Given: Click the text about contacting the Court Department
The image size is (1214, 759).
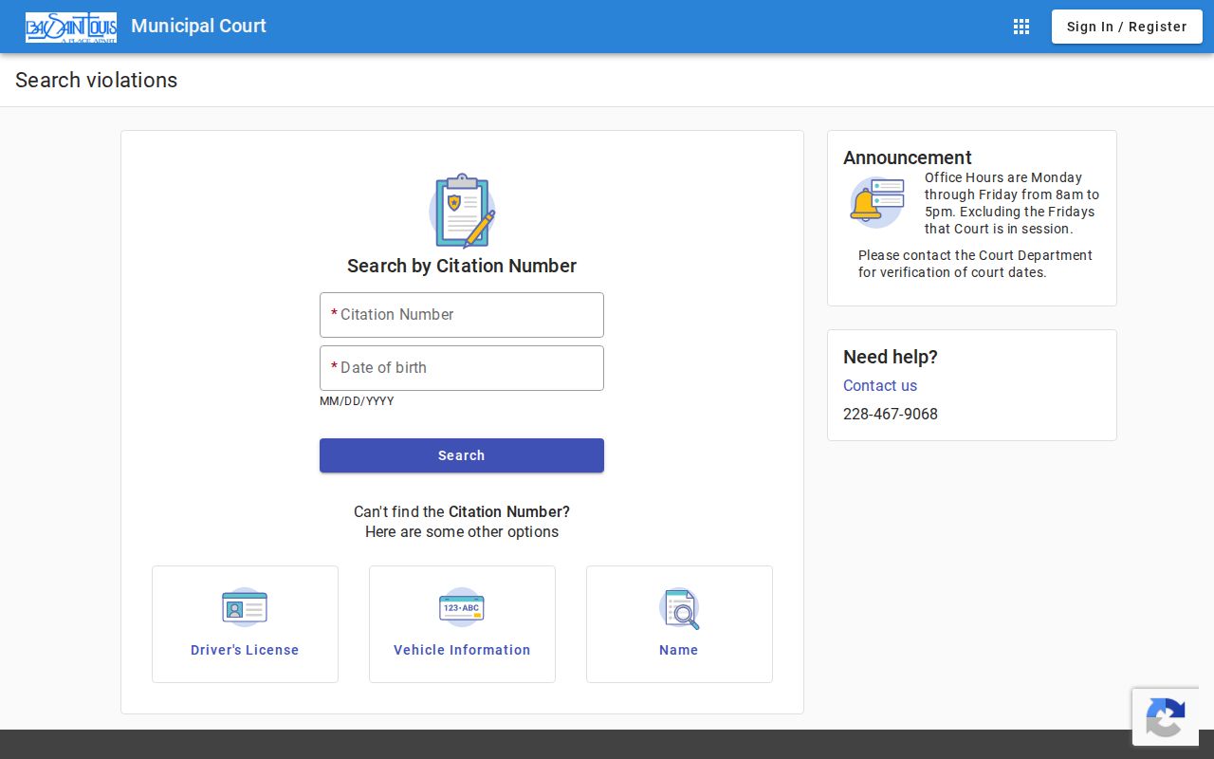Looking at the screenshot, I should (x=975, y=264).
